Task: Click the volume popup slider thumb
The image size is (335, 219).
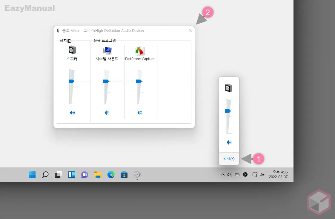Action: (228, 111)
